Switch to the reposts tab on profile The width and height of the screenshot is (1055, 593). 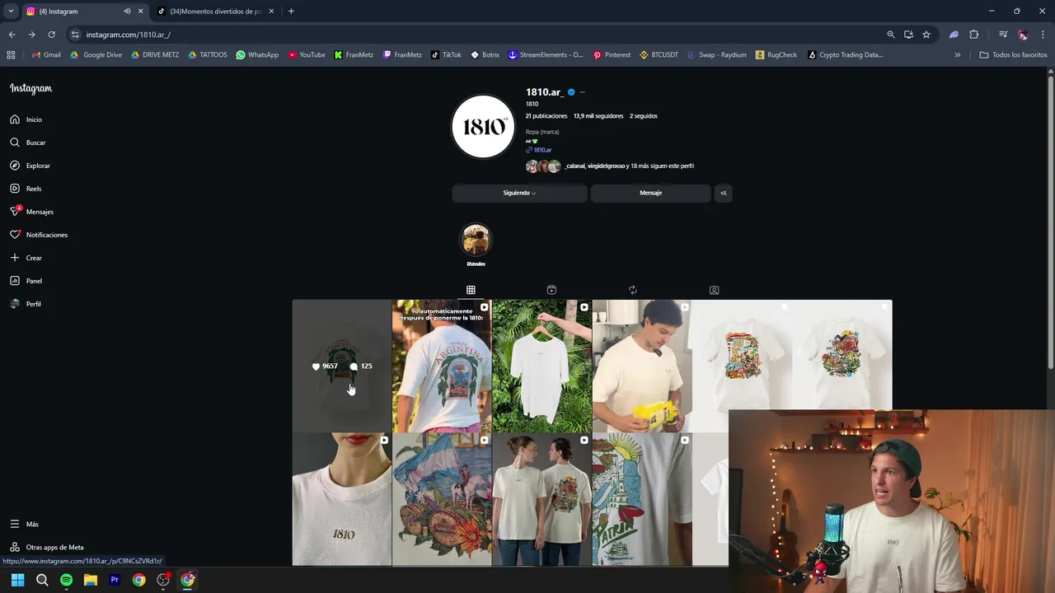[x=632, y=290]
